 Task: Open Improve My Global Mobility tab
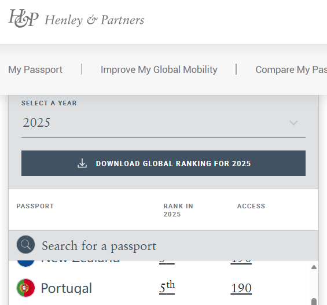click(159, 69)
